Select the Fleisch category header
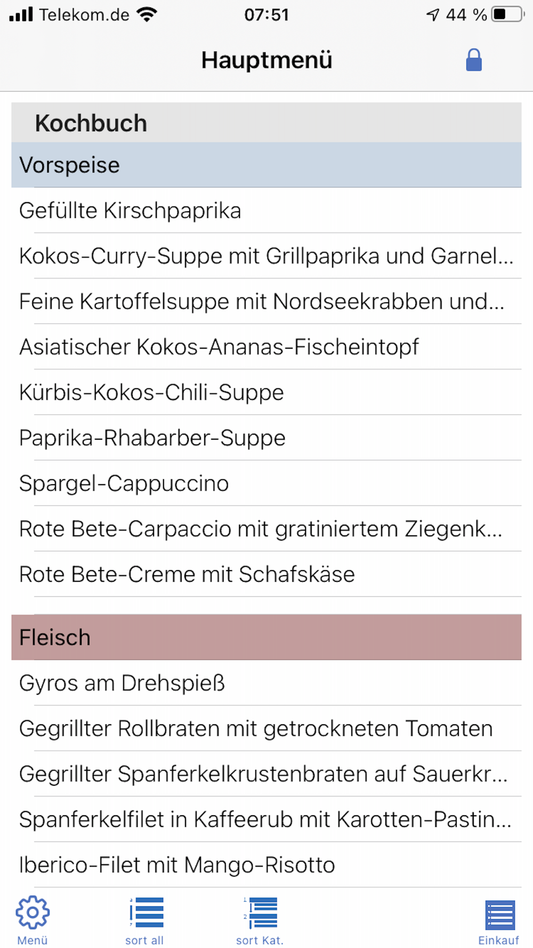Screen dimensions: 533x948 tap(266, 637)
